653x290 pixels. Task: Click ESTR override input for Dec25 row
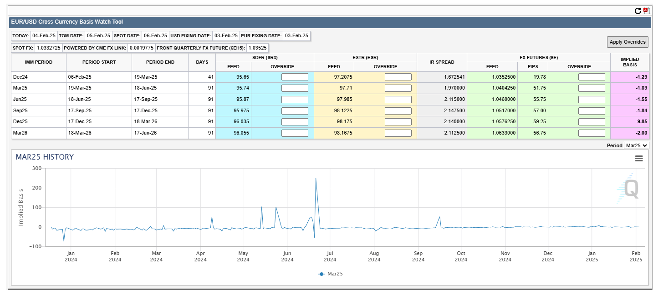(398, 122)
